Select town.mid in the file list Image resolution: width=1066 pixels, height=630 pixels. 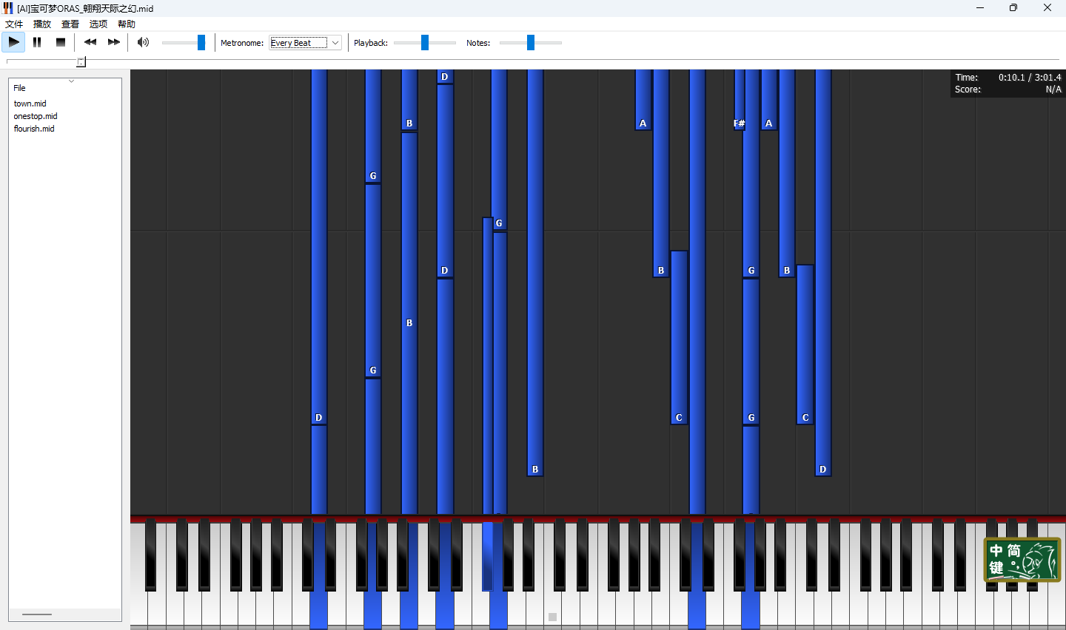(30, 104)
